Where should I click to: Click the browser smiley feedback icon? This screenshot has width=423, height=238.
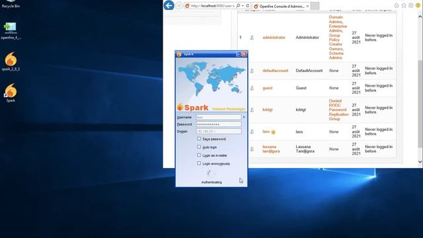tap(418, 5)
